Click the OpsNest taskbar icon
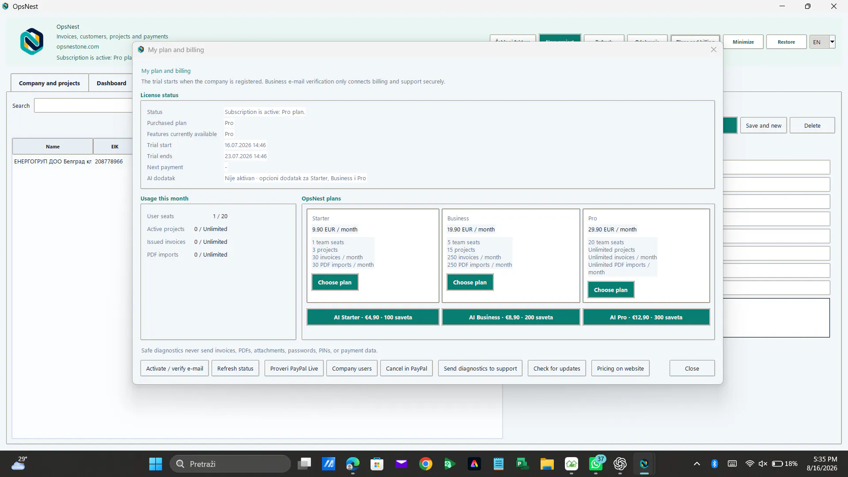The height and width of the screenshot is (477, 848). coord(644,464)
